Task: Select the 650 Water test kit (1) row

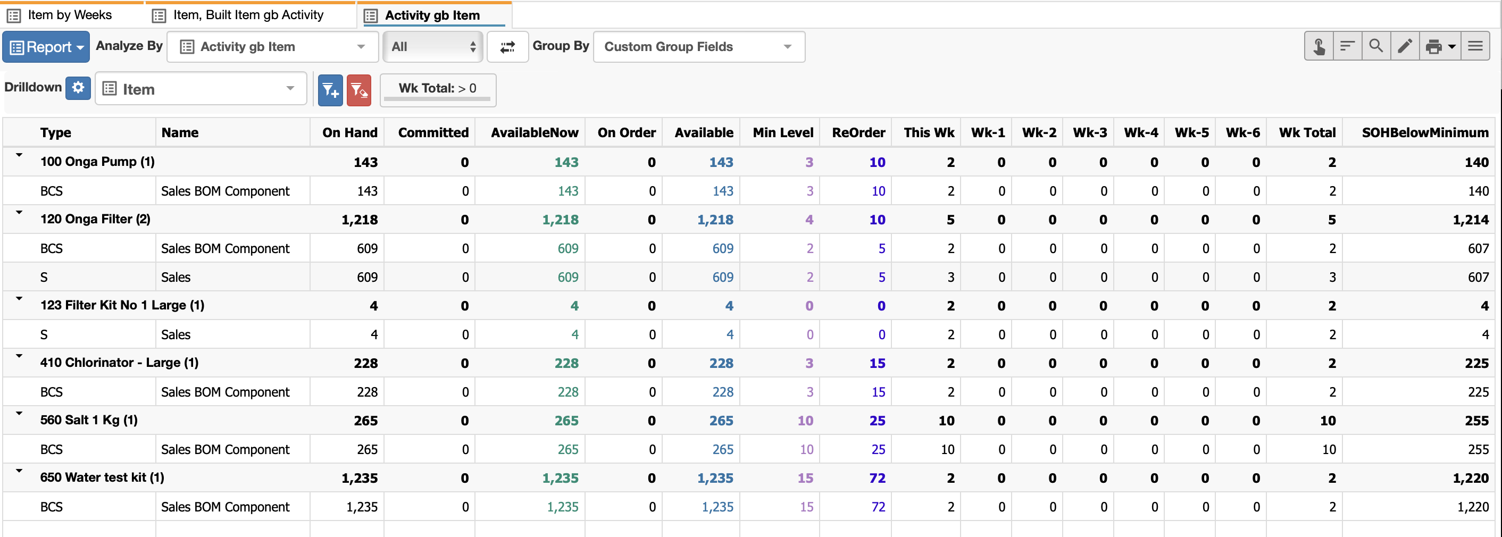Action: pyautogui.click(x=749, y=477)
